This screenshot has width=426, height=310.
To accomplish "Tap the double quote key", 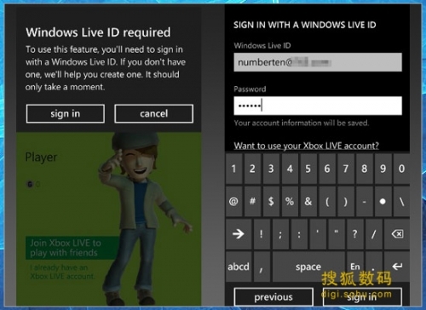I will tap(337, 234).
